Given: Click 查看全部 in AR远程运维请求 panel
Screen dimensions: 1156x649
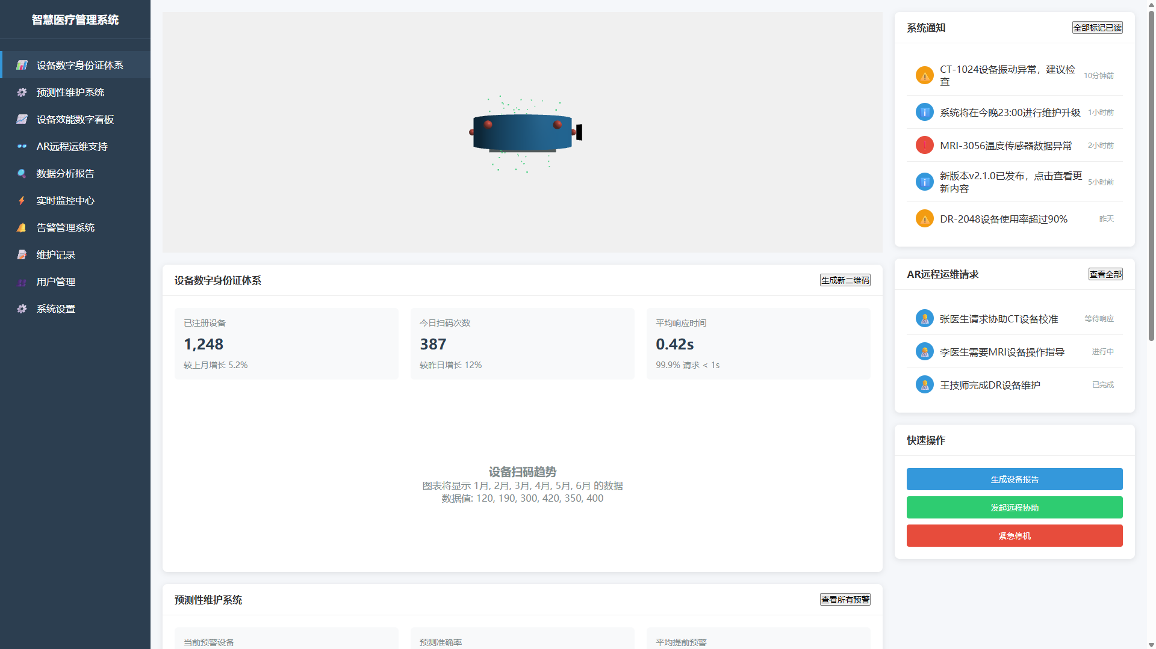Looking at the screenshot, I should coord(1105,274).
